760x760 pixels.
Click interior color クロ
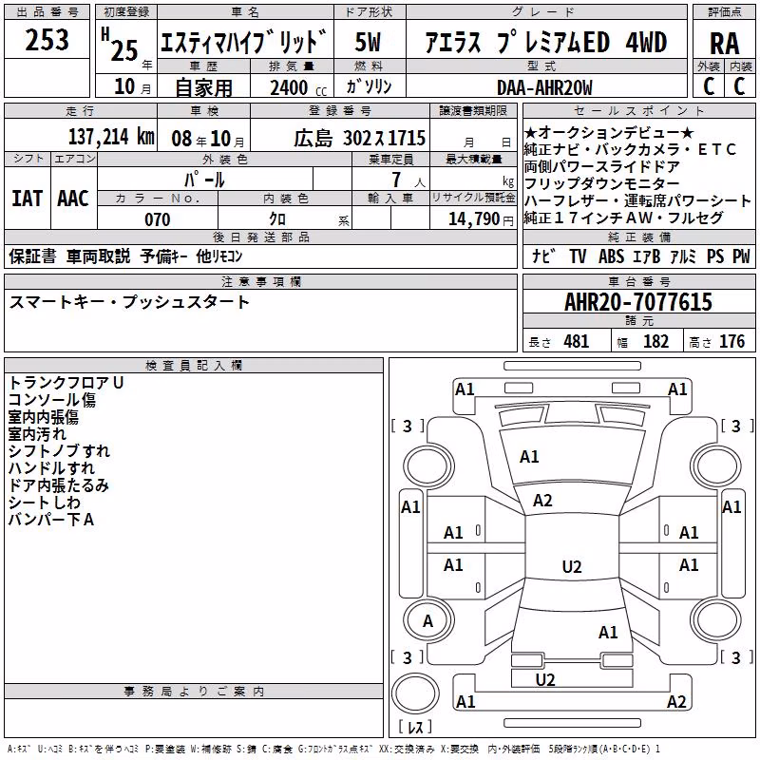point(277,219)
